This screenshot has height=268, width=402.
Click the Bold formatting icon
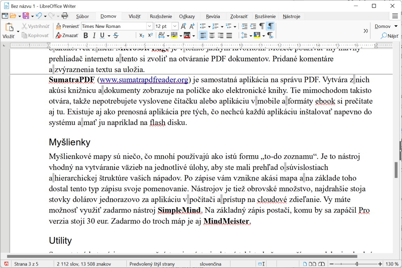click(x=86, y=35)
